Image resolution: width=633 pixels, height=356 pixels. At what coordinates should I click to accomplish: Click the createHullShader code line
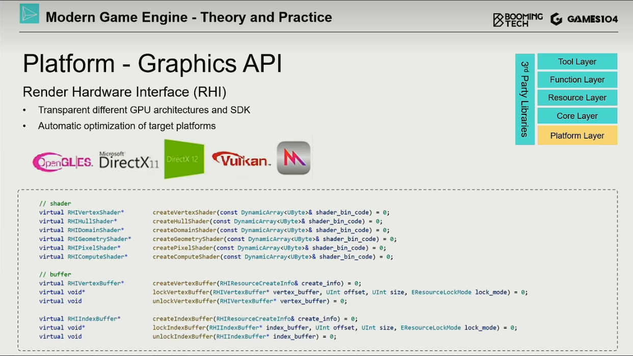(210, 221)
